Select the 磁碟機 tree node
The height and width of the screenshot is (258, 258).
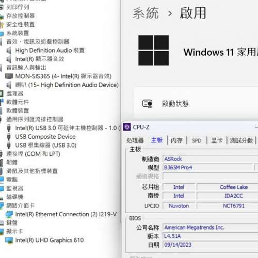(x=15, y=197)
